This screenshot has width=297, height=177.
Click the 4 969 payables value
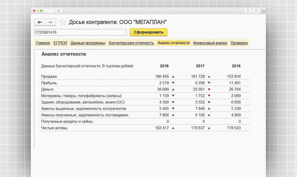[x=236, y=115]
